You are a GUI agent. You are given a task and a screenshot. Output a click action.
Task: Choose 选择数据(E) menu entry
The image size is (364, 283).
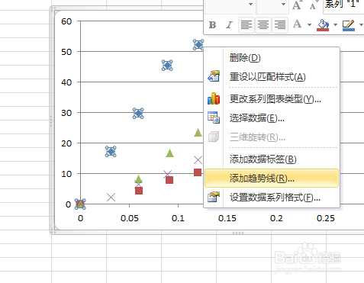272,118
